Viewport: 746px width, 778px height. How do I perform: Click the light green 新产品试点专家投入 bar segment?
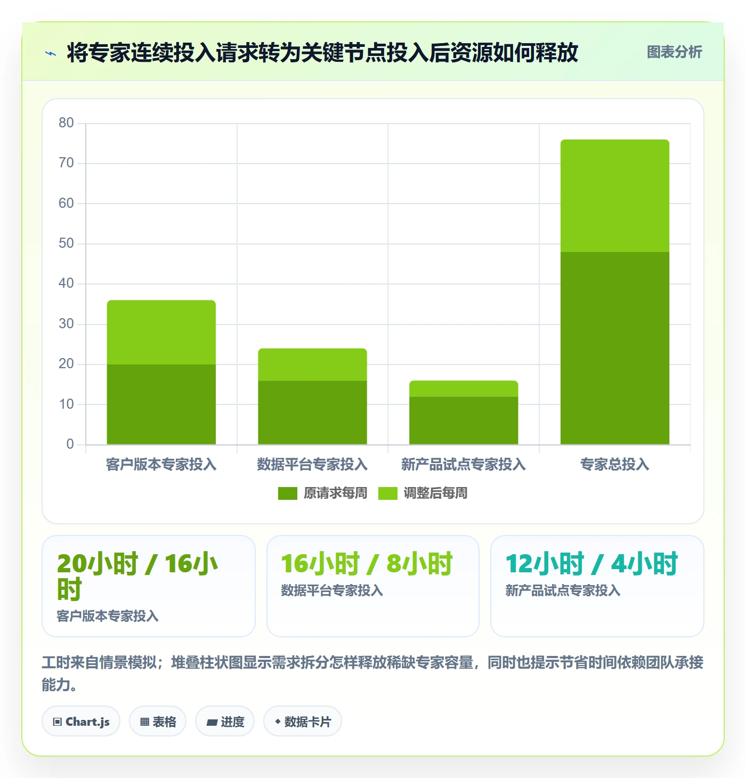(464, 389)
